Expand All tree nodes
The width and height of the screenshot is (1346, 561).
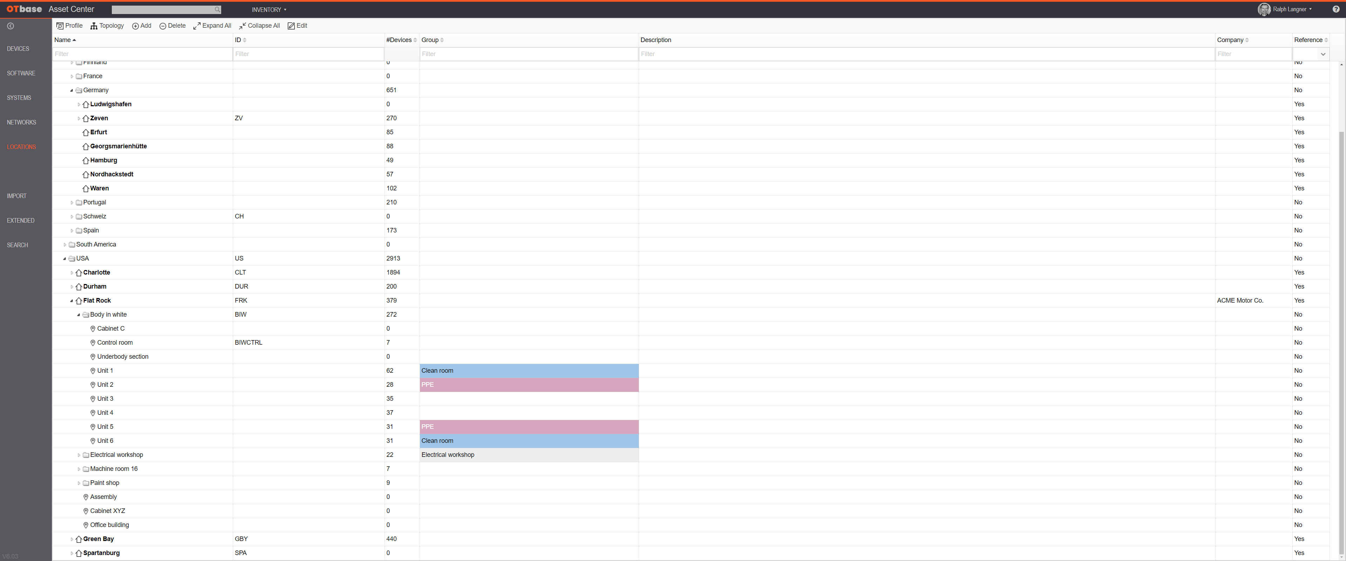pos(212,26)
